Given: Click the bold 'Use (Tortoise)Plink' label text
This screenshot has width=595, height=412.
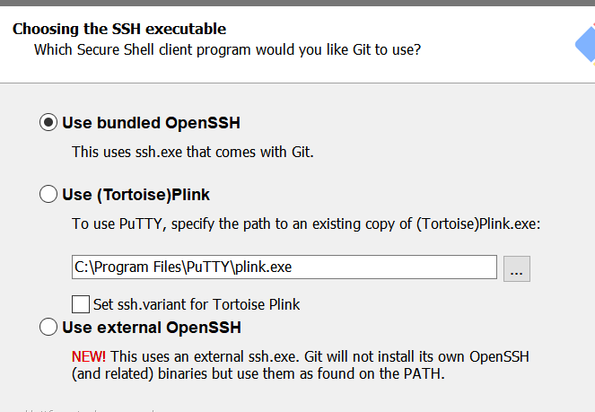Looking at the screenshot, I should pos(136,195).
